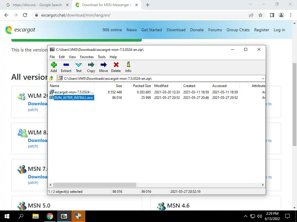The image size is (297, 222).
Task: Sort files by the Created column
Action: pos(196,86)
